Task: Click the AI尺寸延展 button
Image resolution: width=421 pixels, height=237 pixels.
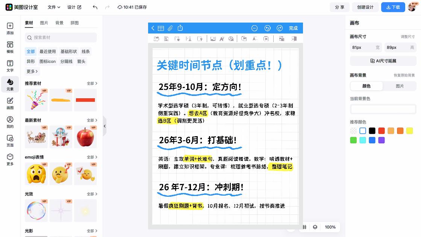Action: (383, 61)
